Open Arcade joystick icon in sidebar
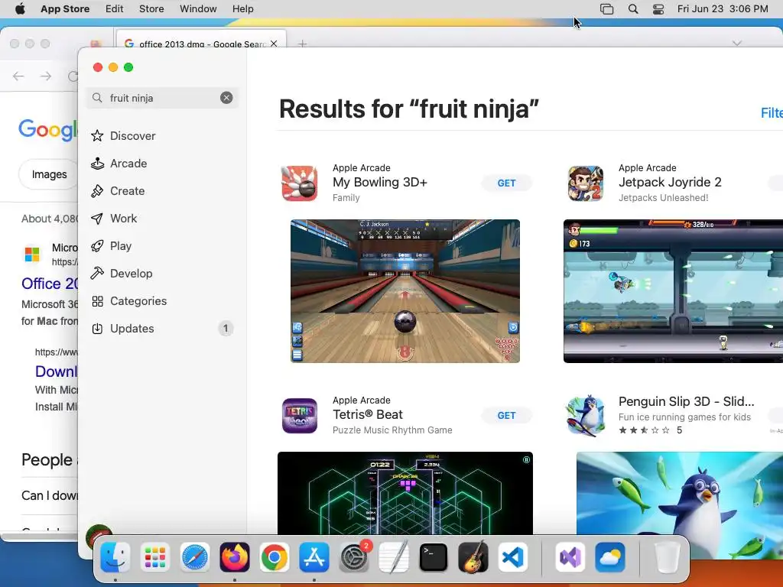The width and height of the screenshot is (783, 587). 97,164
